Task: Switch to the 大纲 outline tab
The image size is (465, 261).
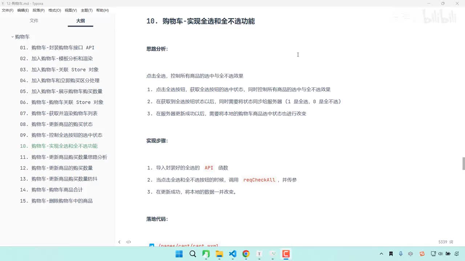Action: click(80, 21)
